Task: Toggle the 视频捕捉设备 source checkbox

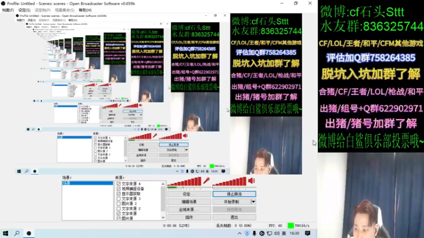Action: (x=118, y=189)
